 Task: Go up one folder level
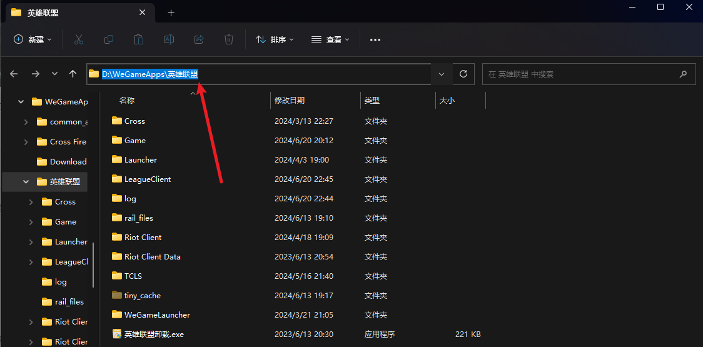click(73, 74)
